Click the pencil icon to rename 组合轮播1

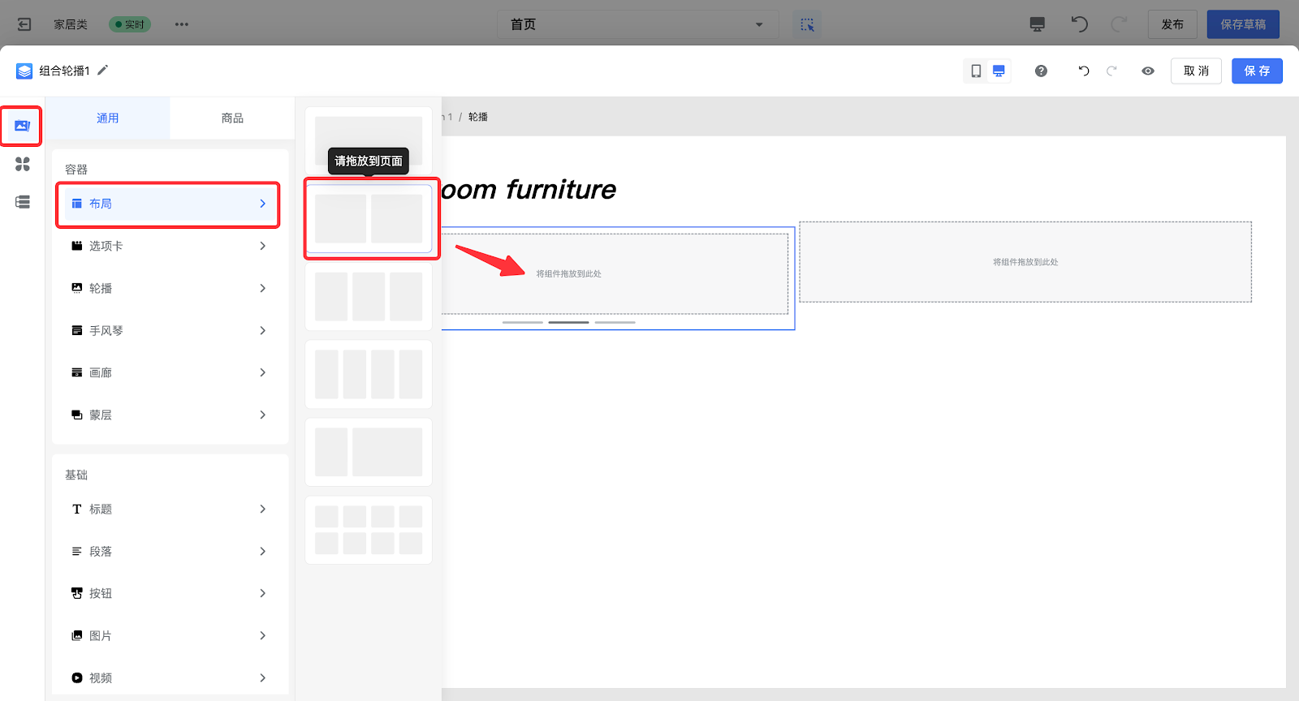102,71
